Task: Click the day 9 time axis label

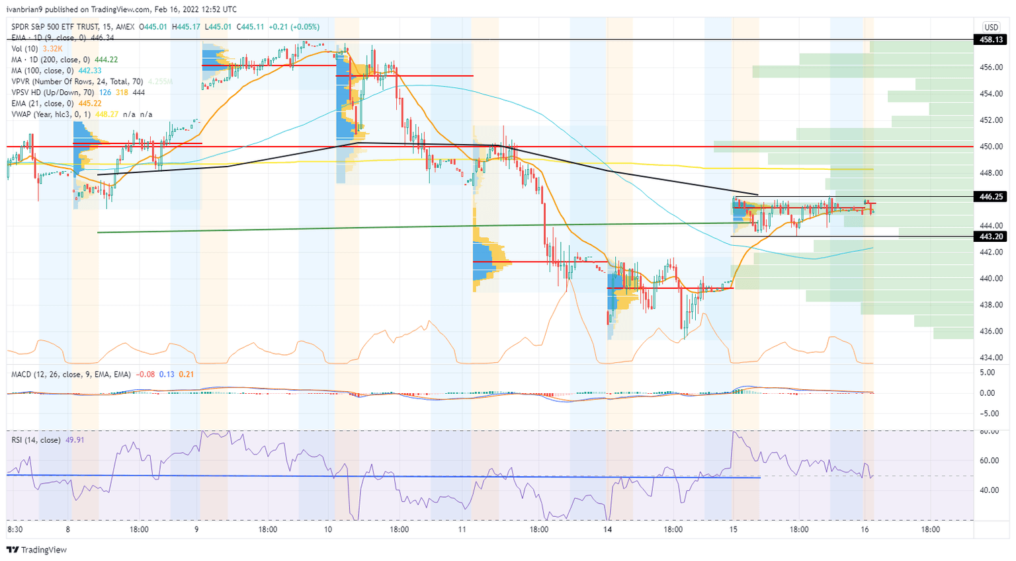Action: tap(197, 530)
